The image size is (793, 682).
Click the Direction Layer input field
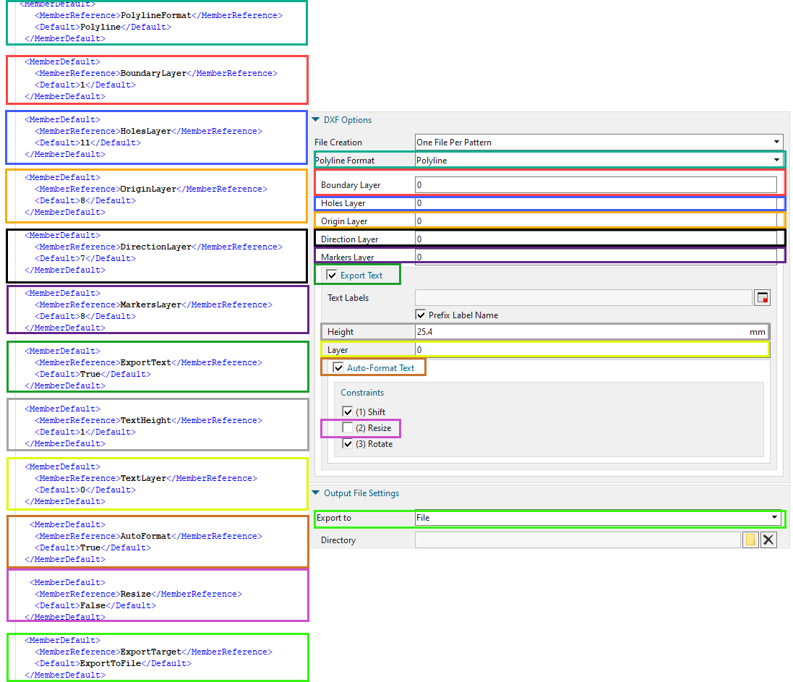click(x=596, y=239)
